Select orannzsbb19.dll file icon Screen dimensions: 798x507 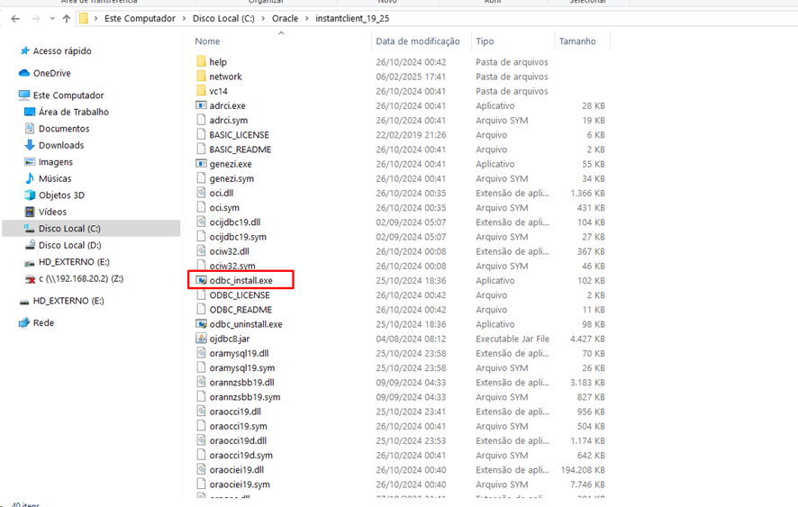point(201,383)
